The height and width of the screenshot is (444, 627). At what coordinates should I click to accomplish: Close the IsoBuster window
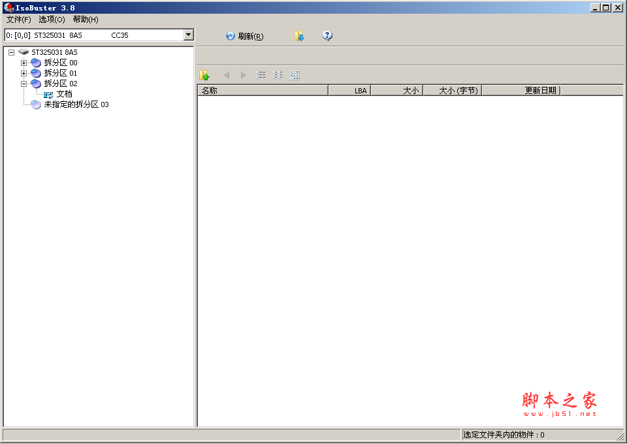pyautogui.click(x=618, y=8)
